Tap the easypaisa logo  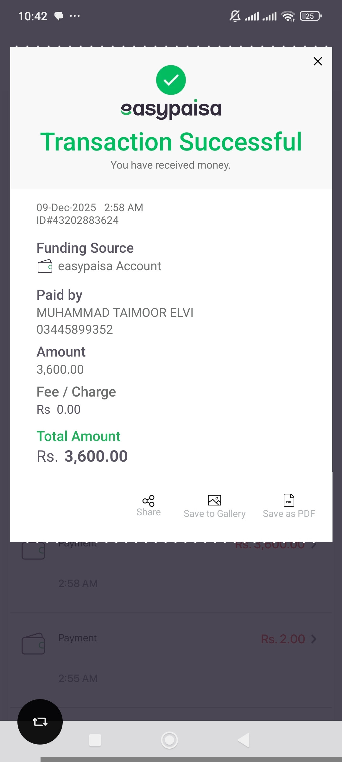171,109
